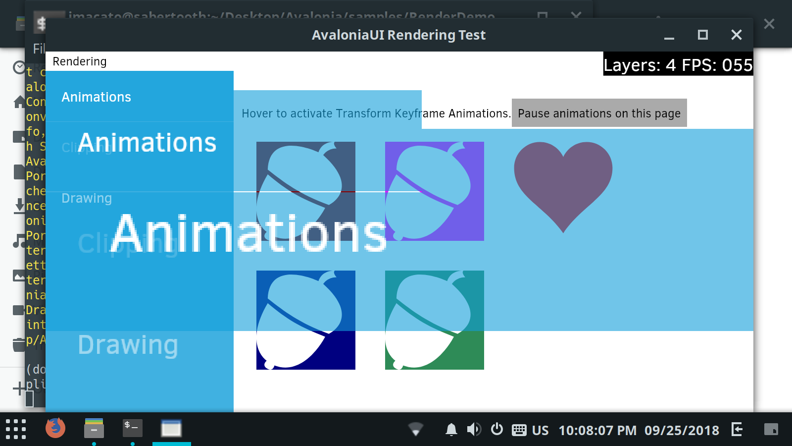792x446 pixels.
Task: Close the AvaloniaUI Rendering Test window
Action: (x=737, y=35)
